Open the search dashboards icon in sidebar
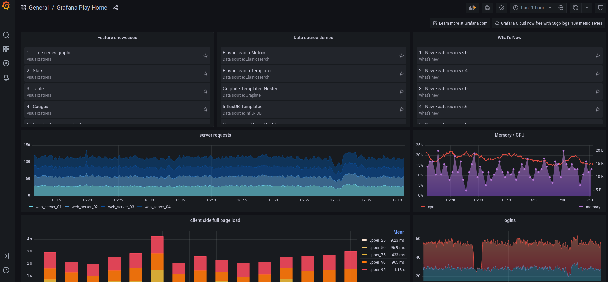 pyautogui.click(x=6, y=35)
